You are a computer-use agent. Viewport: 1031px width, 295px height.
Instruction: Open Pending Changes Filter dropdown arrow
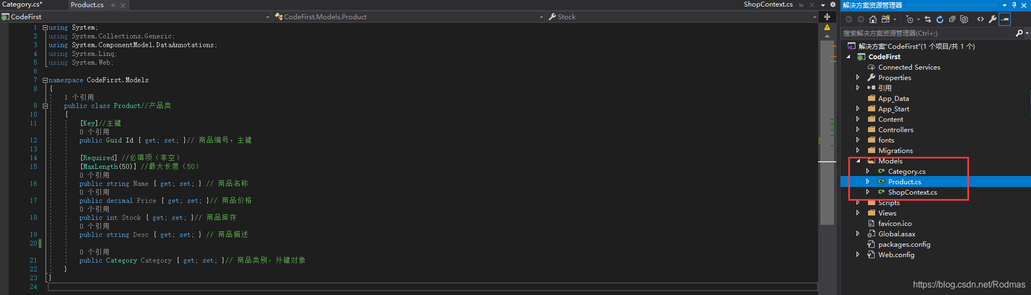point(919,19)
